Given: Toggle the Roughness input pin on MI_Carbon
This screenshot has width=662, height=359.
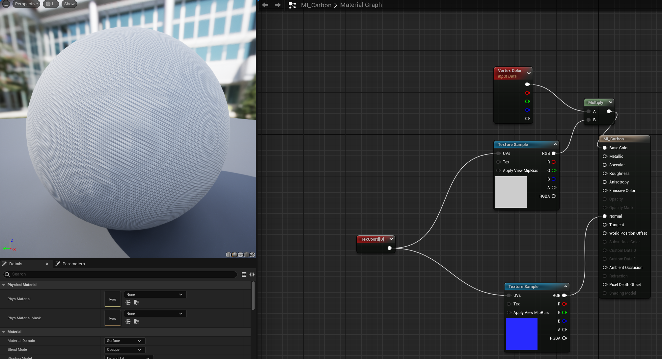Looking at the screenshot, I should tap(605, 174).
